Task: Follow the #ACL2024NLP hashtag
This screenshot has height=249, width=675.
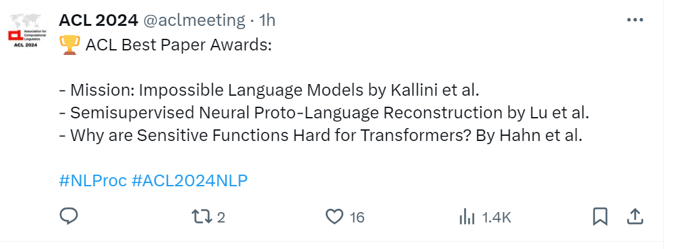Action: click(x=189, y=181)
